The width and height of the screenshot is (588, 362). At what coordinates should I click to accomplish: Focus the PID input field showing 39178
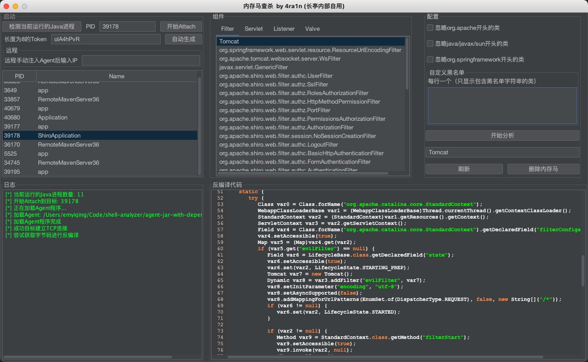[127, 26]
